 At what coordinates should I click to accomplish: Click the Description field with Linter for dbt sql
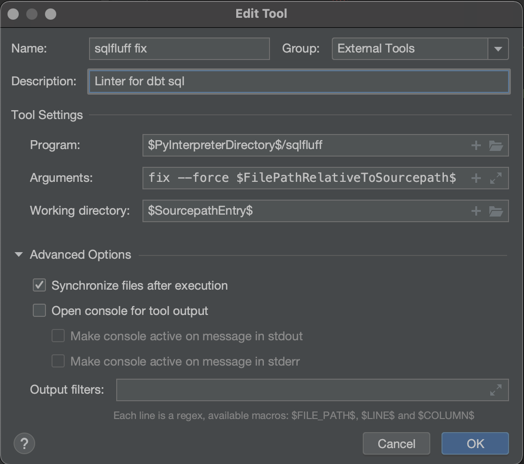[299, 81]
